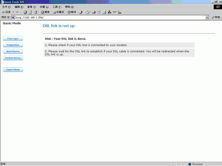Click the Print icon in toolbar
This screenshot has height=166, width=222.
[94, 12]
